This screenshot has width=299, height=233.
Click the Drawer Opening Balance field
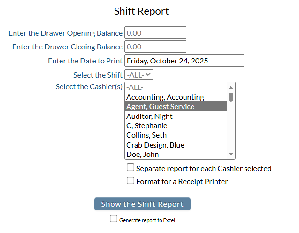coord(155,33)
